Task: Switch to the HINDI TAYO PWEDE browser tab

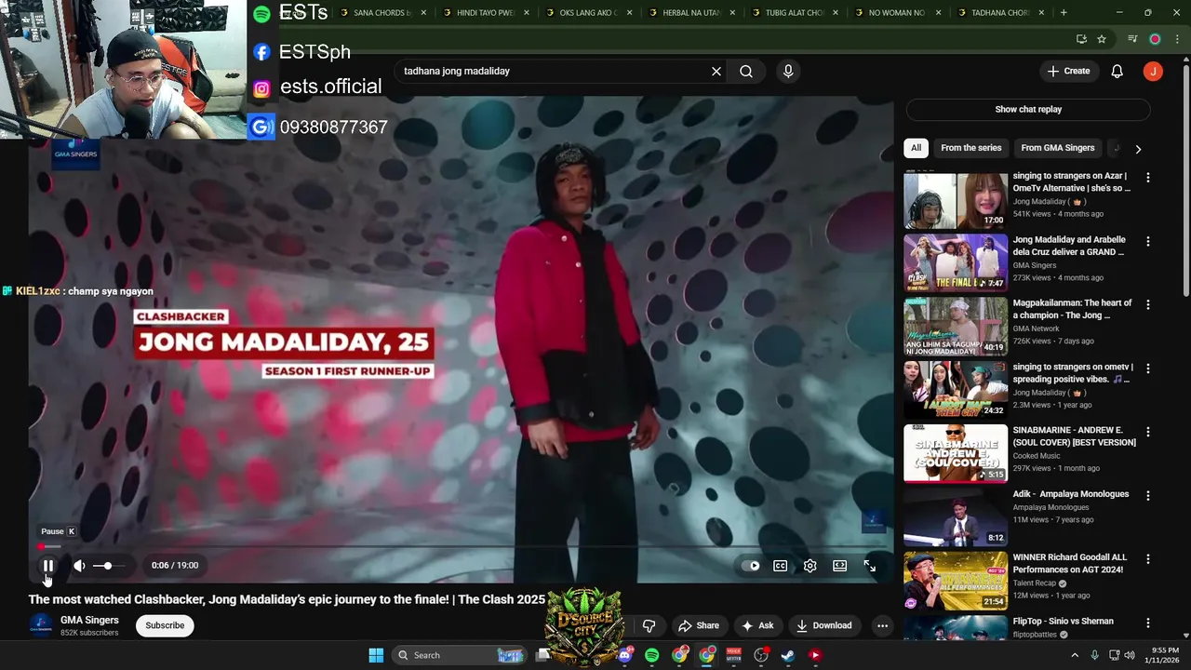Action: coord(486,13)
